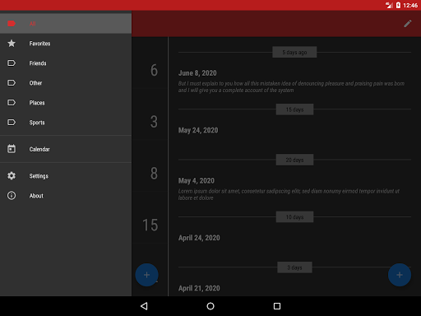Screen dimensions: 421x316
Task: Click the '20 days' timeline marker
Action: tap(294, 160)
